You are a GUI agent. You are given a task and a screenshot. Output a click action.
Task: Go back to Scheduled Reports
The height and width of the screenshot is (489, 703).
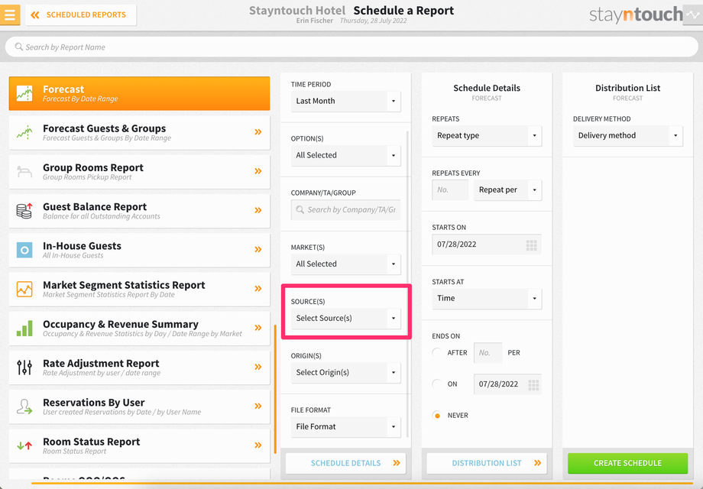[81, 15]
